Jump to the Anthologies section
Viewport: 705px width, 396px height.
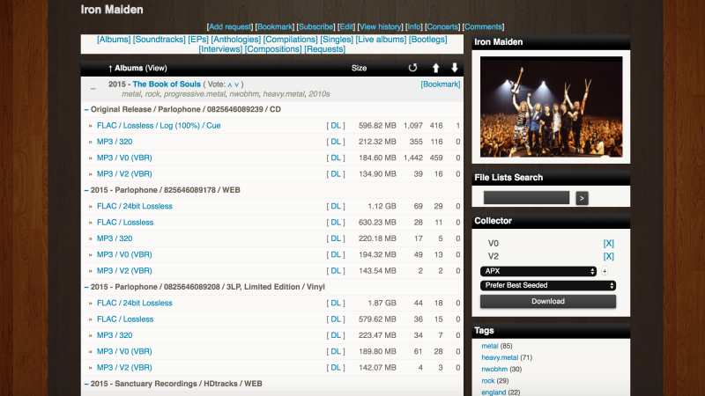pyautogui.click(x=235, y=40)
